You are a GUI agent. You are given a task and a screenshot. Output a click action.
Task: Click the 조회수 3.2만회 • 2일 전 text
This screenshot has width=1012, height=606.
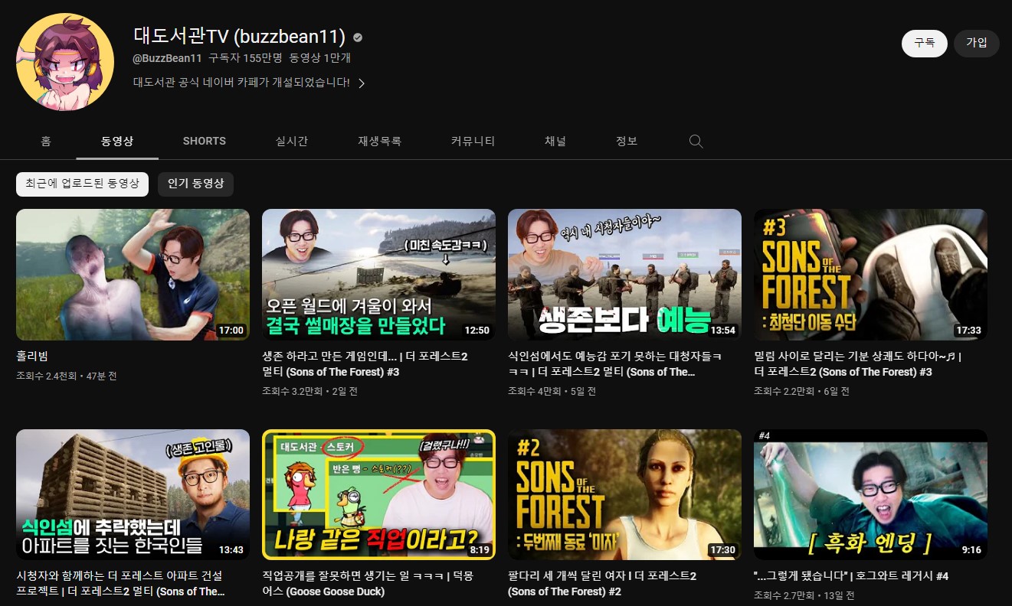pos(309,391)
